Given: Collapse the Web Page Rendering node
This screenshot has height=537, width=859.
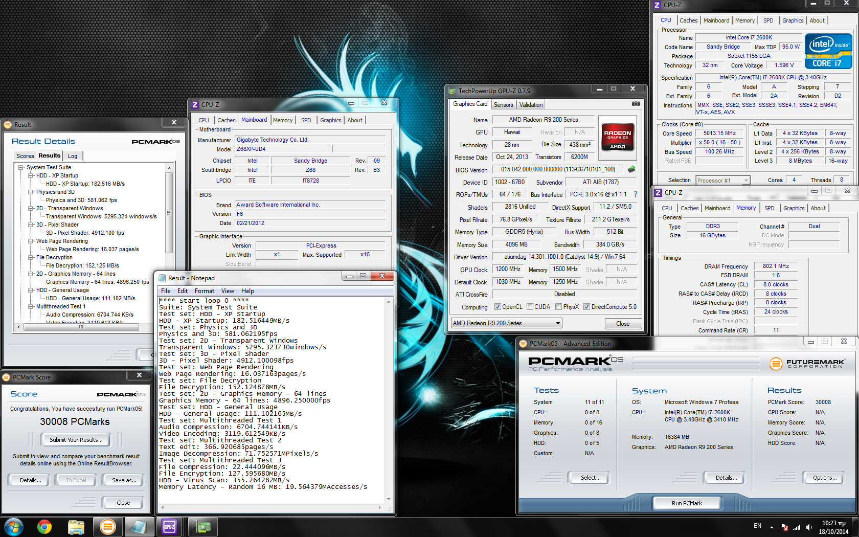Looking at the screenshot, I should (31, 241).
